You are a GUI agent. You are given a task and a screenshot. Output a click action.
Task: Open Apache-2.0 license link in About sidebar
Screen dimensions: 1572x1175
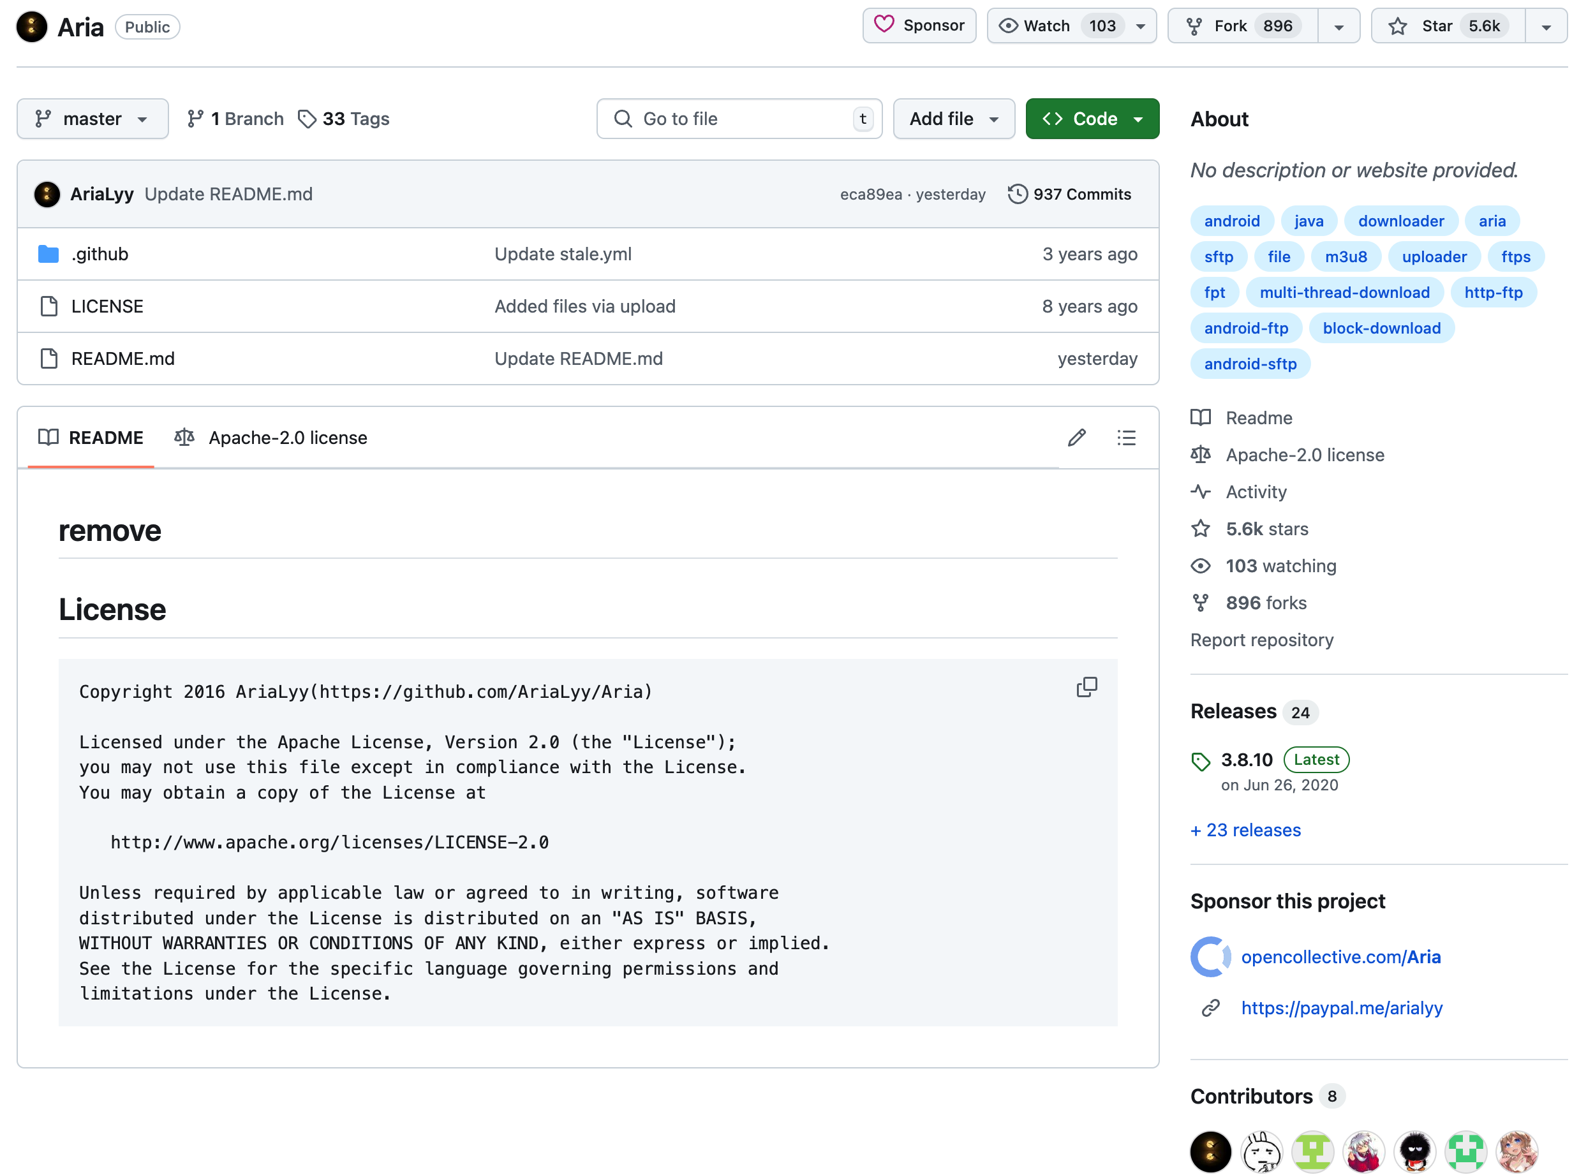[x=1287, y=455]
